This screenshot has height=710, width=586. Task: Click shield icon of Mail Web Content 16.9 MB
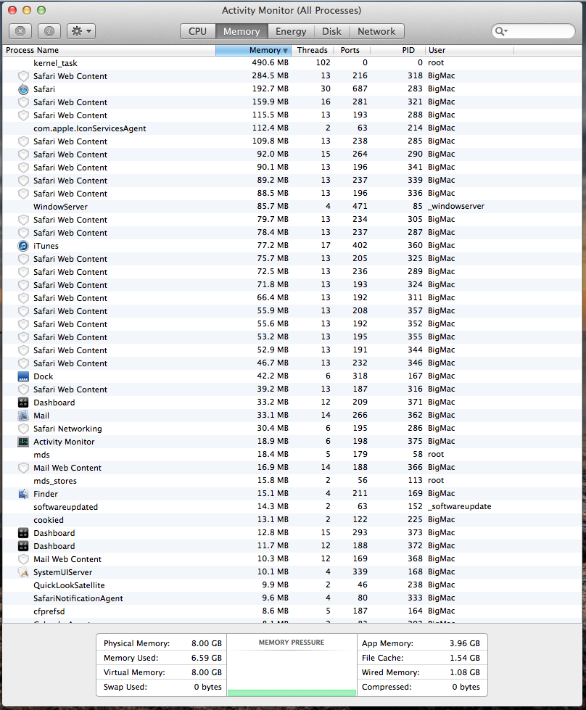23,468
